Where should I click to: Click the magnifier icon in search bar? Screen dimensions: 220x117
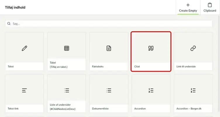9,23
